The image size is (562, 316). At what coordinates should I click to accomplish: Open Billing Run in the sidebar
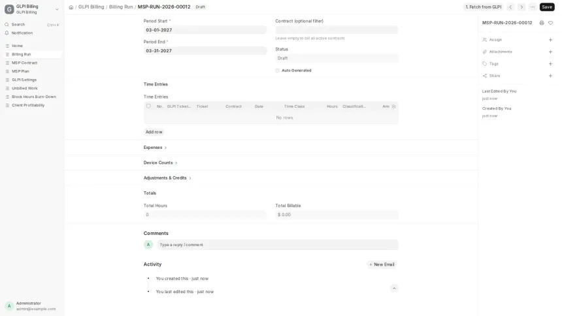click(32, 54)
